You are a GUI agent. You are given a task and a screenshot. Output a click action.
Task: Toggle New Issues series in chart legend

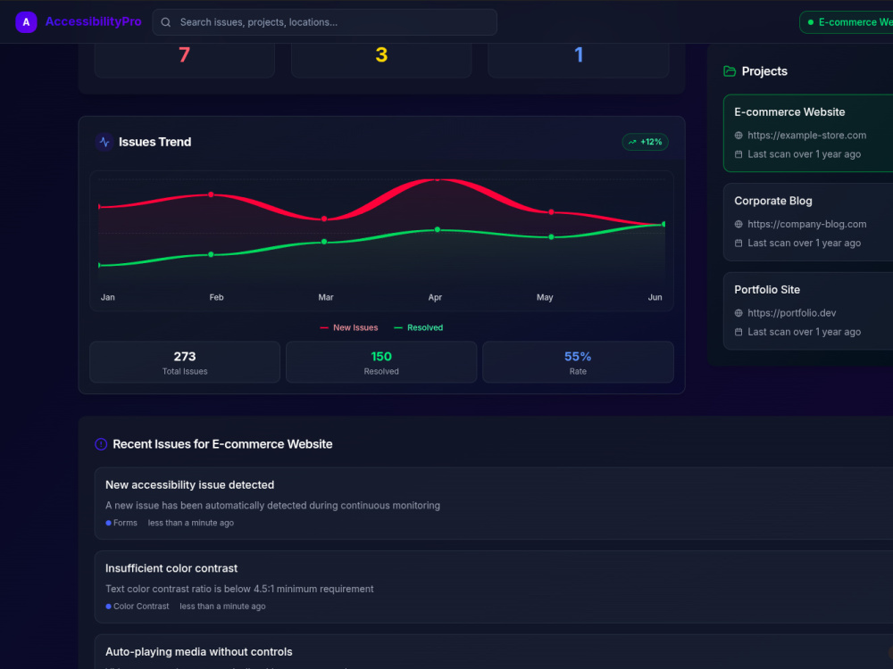349,327
